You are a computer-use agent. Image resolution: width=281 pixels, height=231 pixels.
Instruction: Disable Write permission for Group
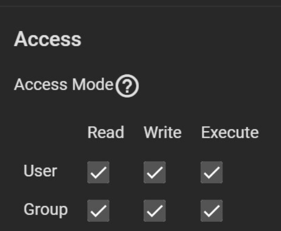[155, 210]
